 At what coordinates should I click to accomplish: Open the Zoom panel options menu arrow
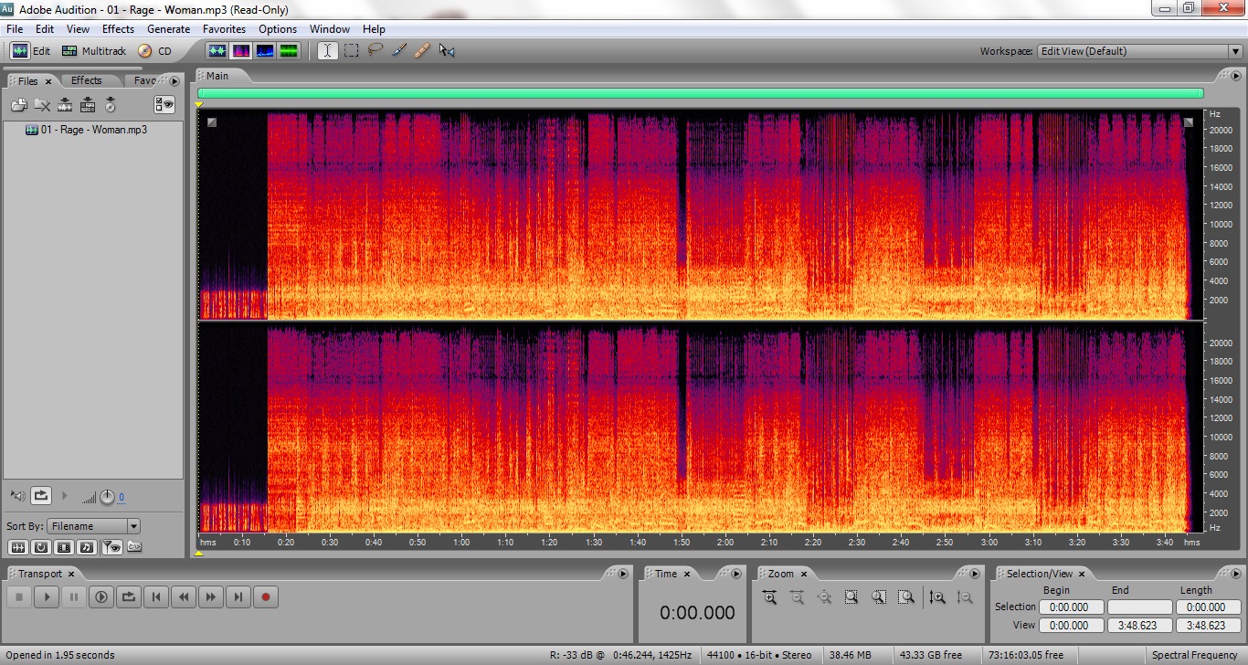click(976, 574)
